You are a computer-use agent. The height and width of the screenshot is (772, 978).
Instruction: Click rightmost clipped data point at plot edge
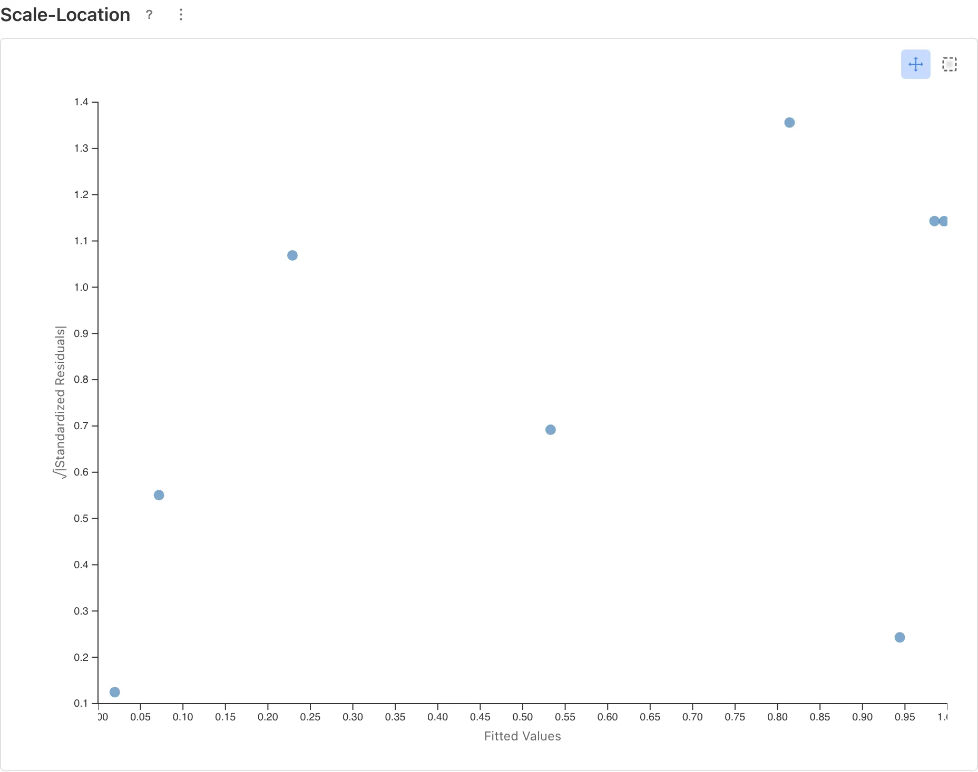coord(944,221)
